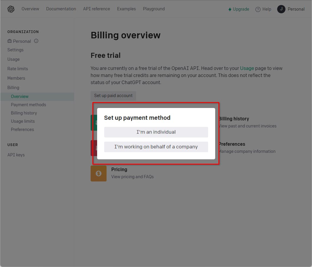The width and height of the screenshot is (312, 267).
Task: Click the J profile avatar
Action: pyautogui.click(x=281, y=9)
